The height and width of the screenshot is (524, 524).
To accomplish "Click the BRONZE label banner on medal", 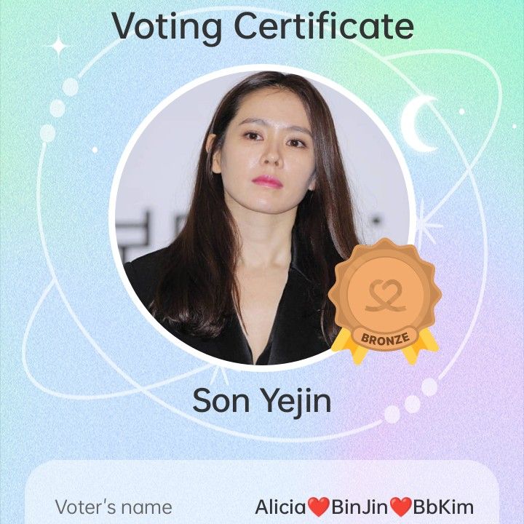I will coord(385,338).
